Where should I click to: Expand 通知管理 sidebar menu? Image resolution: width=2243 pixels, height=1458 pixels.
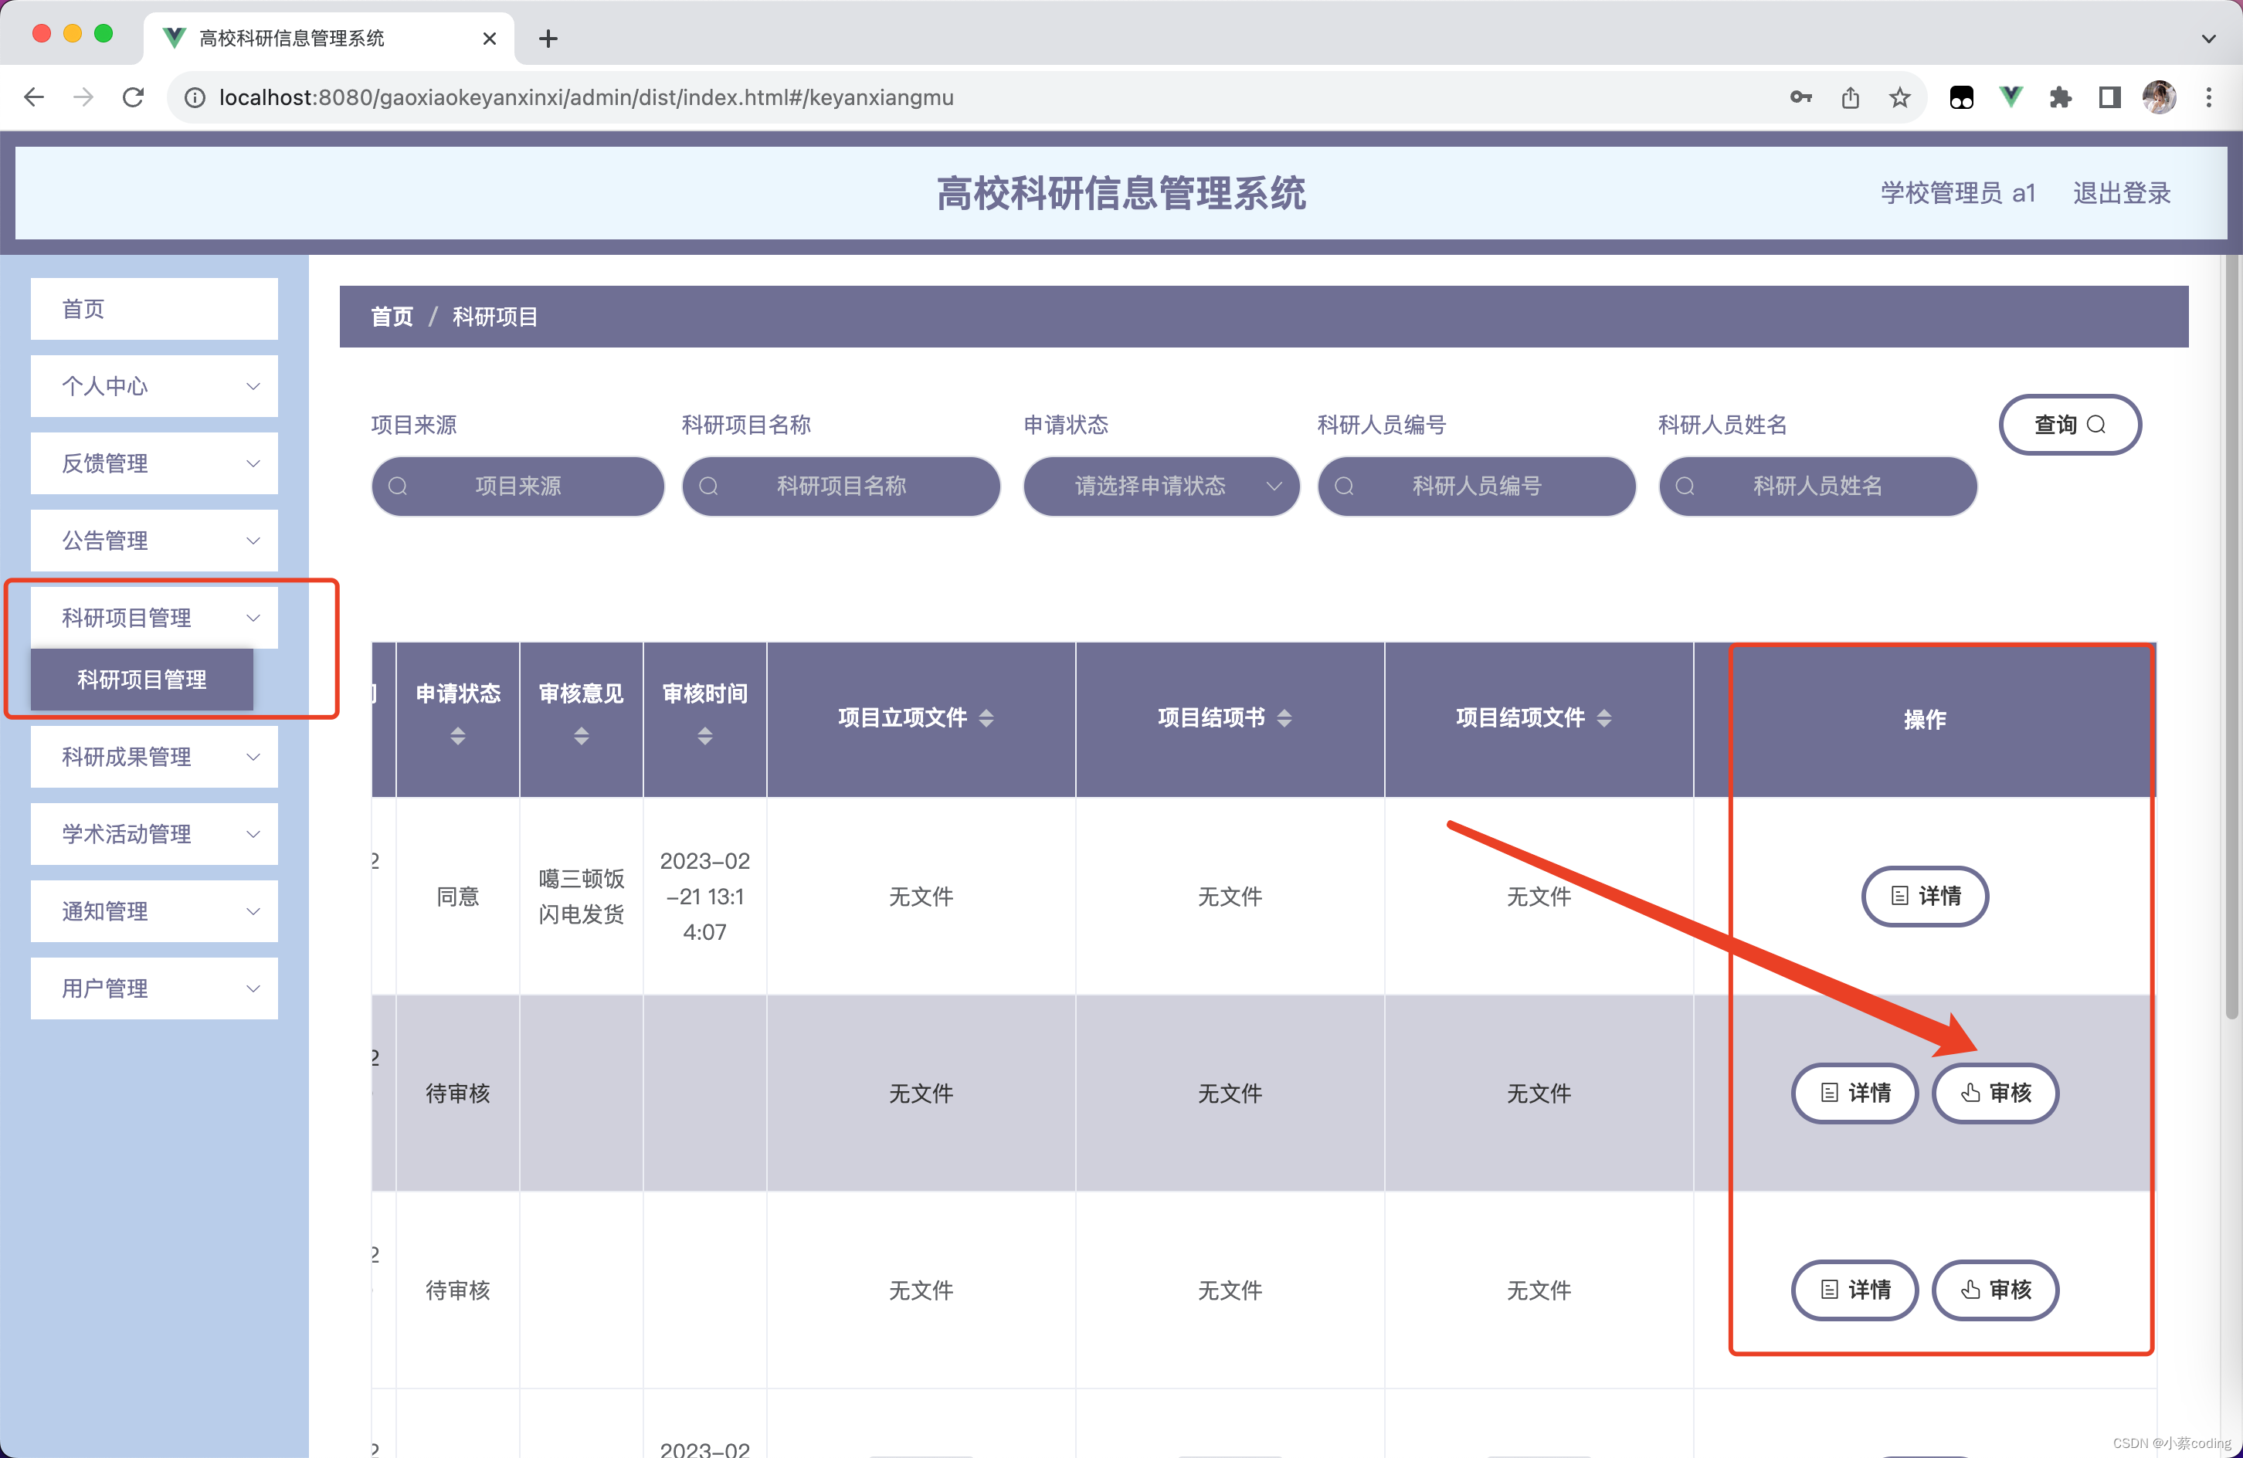click(154, 911)
